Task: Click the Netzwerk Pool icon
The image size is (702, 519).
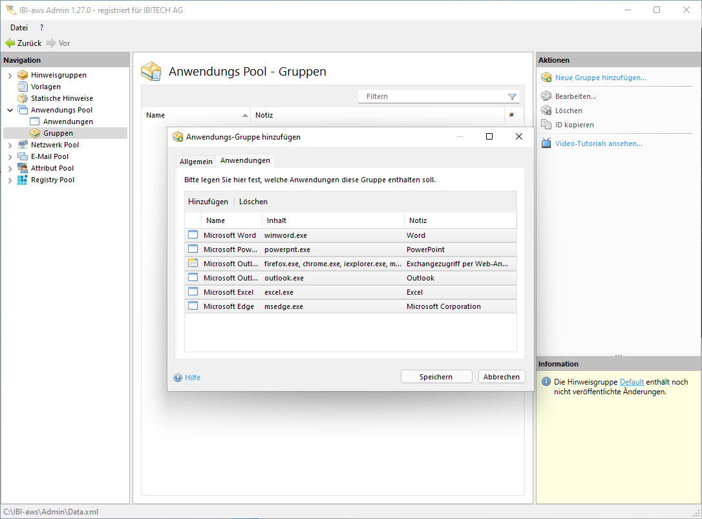Action: [x=23, y=145]
